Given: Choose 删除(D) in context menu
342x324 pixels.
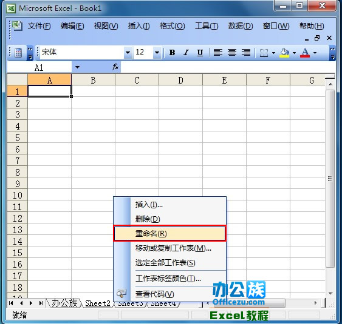Looking at the screenshot, I should point(169,219).
